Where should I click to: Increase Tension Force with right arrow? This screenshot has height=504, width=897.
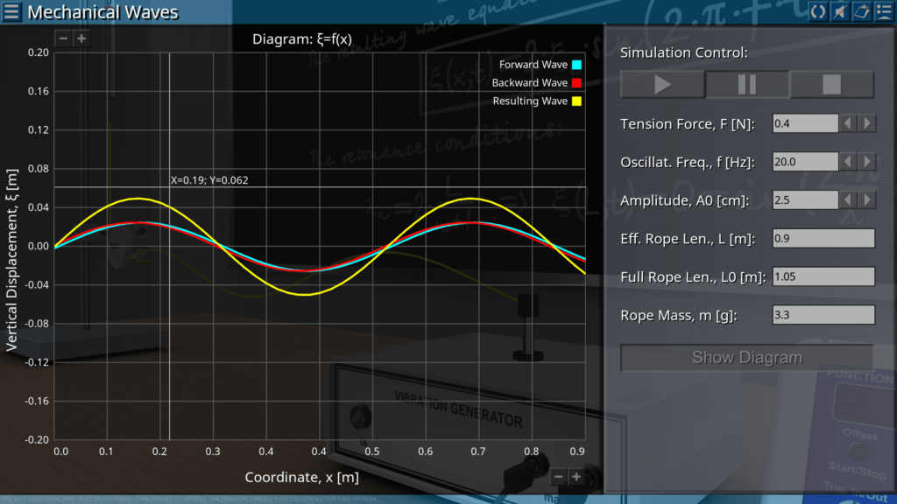865,123
